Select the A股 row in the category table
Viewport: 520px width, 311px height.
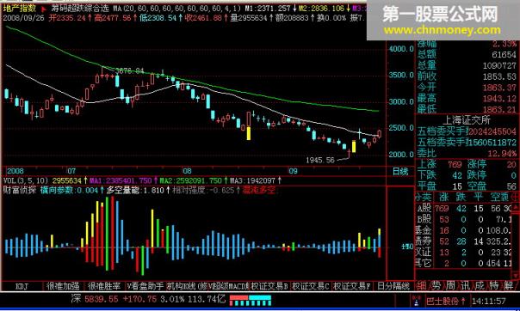point(463,209)
